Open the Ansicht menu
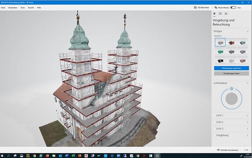252x158 pixels. point(31,7)
